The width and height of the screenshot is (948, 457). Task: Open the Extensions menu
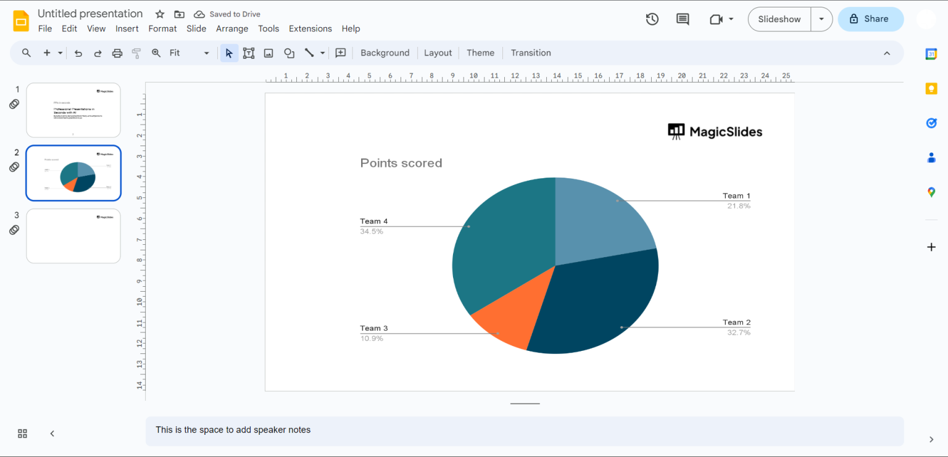(310, 28)
